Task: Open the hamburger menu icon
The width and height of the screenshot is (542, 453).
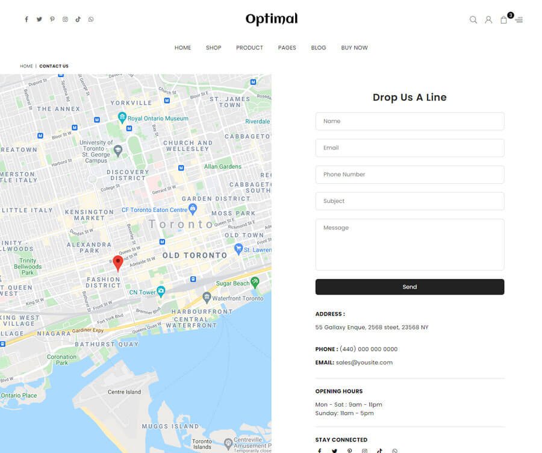Action: point(519,20)
